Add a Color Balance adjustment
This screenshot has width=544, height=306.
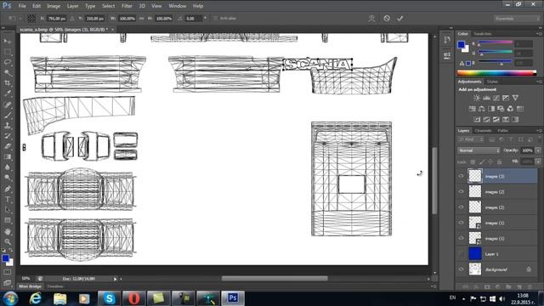482,109
